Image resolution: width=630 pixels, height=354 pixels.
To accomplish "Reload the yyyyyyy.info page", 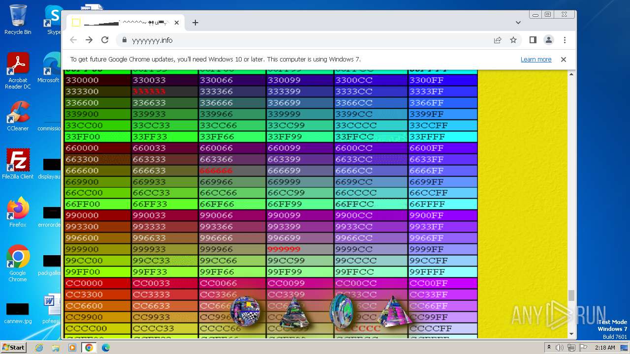I will 105,40.
